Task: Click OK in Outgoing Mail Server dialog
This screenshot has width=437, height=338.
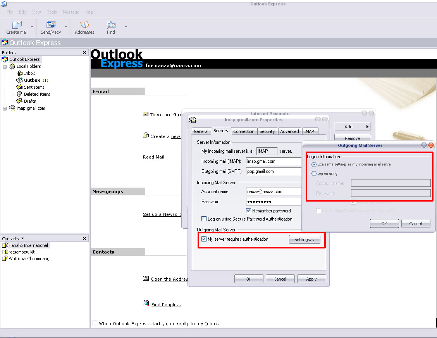Action: point(384,223)
